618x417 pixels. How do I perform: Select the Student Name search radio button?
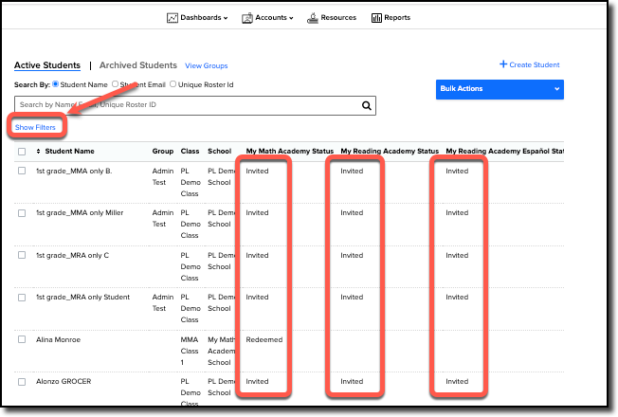(x=56, y=84)
